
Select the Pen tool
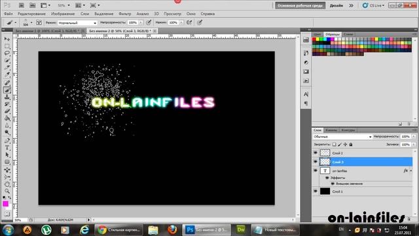pos(7,140)
